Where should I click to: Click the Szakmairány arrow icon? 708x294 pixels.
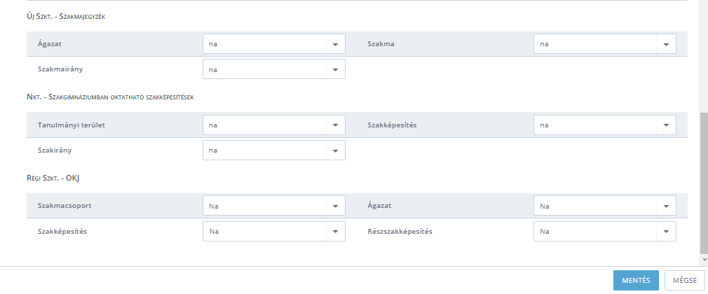click(335, 69)
